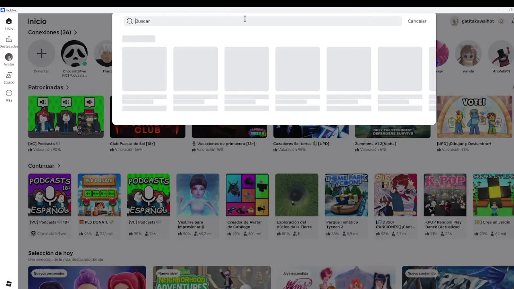The image size is (514, 289).
Task: Click the Buscar search input field
Action: point(263,21)
